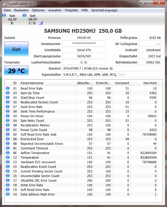Click the status orb of Reported Uncorrectable Errors
This screenshot has height=207, width=167.
(x=8, y=144)
